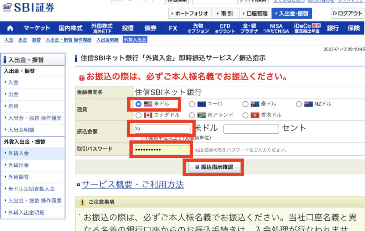Open the 国内株式 menu
365x231 pixels.
click(71, 28)
